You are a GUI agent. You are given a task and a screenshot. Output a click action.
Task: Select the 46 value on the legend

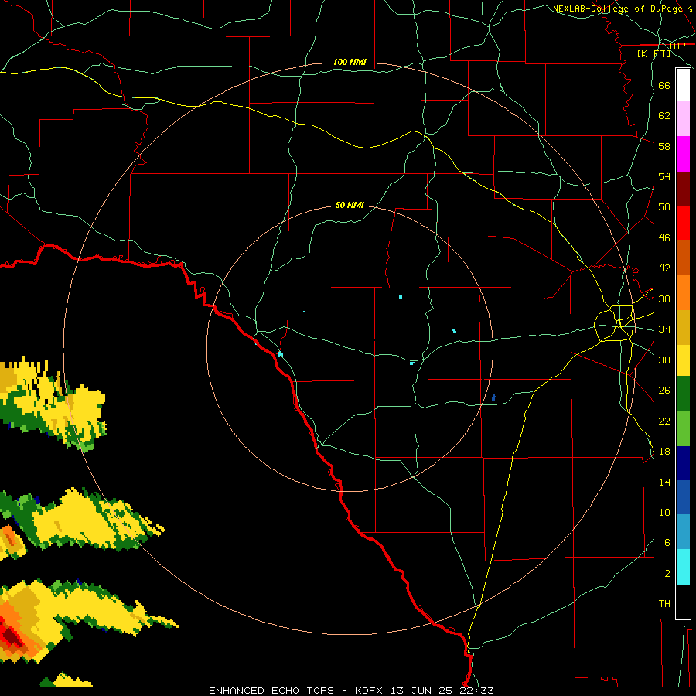[x=664, y=238]
